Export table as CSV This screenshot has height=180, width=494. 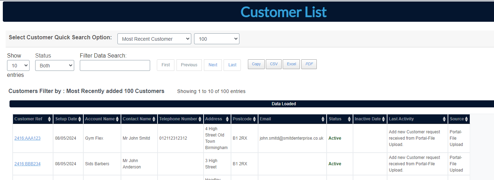click(x=274, y=64)
